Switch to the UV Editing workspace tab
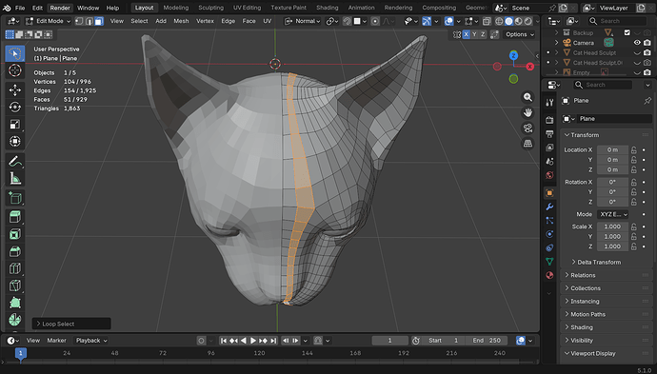The width and height of the screenshot is (657, 374). pyautogui.click(x=247, y=8)
